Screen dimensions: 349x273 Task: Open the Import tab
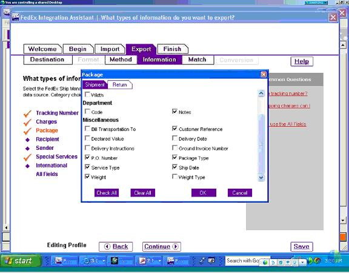click(x=110, y=49)
